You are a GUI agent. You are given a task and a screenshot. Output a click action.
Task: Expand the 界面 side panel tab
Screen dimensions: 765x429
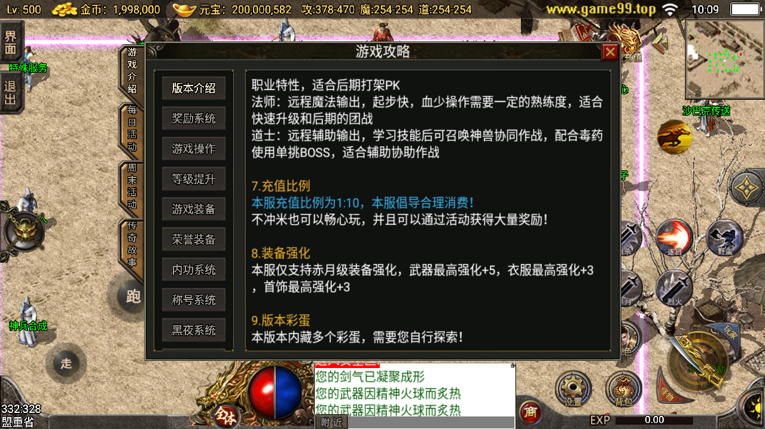tap(11, 42)
